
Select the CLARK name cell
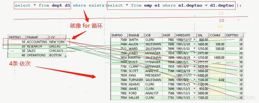(136, 66)
